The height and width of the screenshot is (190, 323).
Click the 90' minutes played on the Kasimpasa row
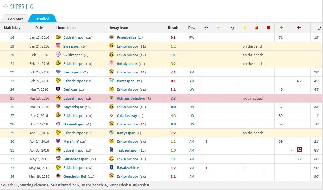[316, 72]
